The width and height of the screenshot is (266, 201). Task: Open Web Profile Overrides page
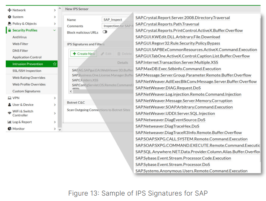tap(29, 84)
